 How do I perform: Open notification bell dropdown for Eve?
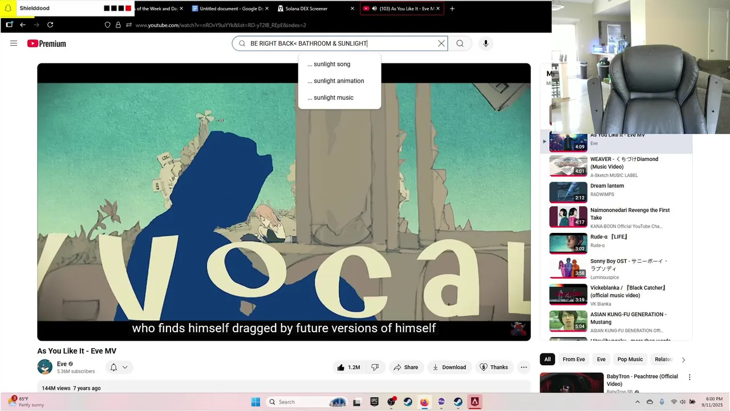tap(119, 367)
